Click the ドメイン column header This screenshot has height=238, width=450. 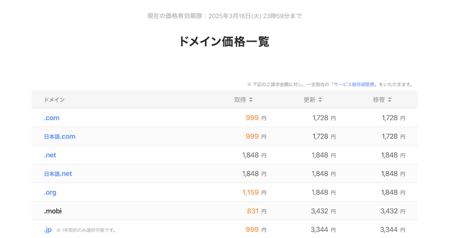54,100
